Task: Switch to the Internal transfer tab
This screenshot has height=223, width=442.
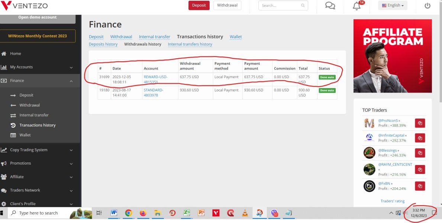Action: [155, 37]
